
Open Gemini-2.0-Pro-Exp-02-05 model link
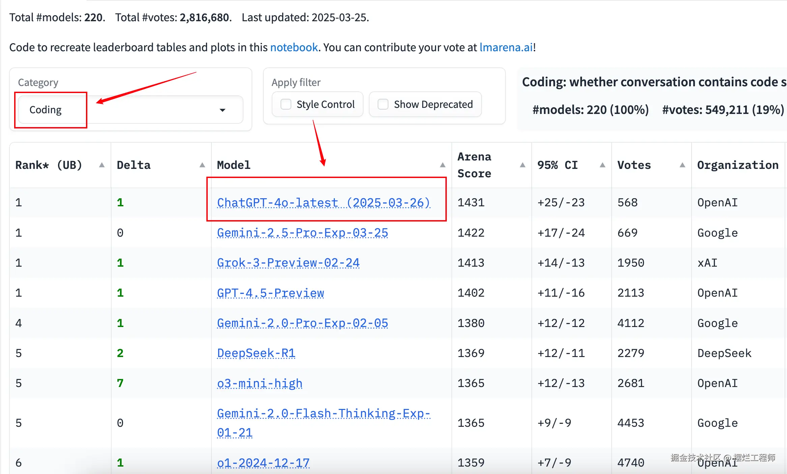tap(302, 323)
